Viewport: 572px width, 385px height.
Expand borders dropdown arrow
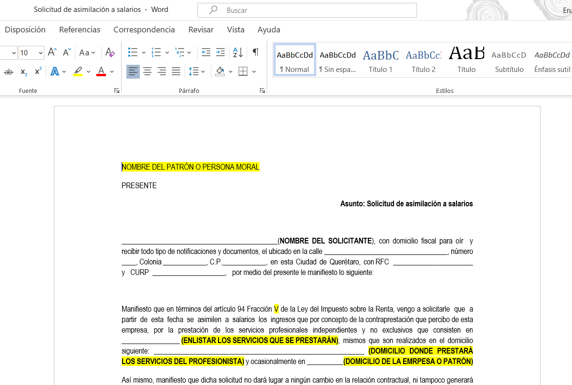(254, 72)
